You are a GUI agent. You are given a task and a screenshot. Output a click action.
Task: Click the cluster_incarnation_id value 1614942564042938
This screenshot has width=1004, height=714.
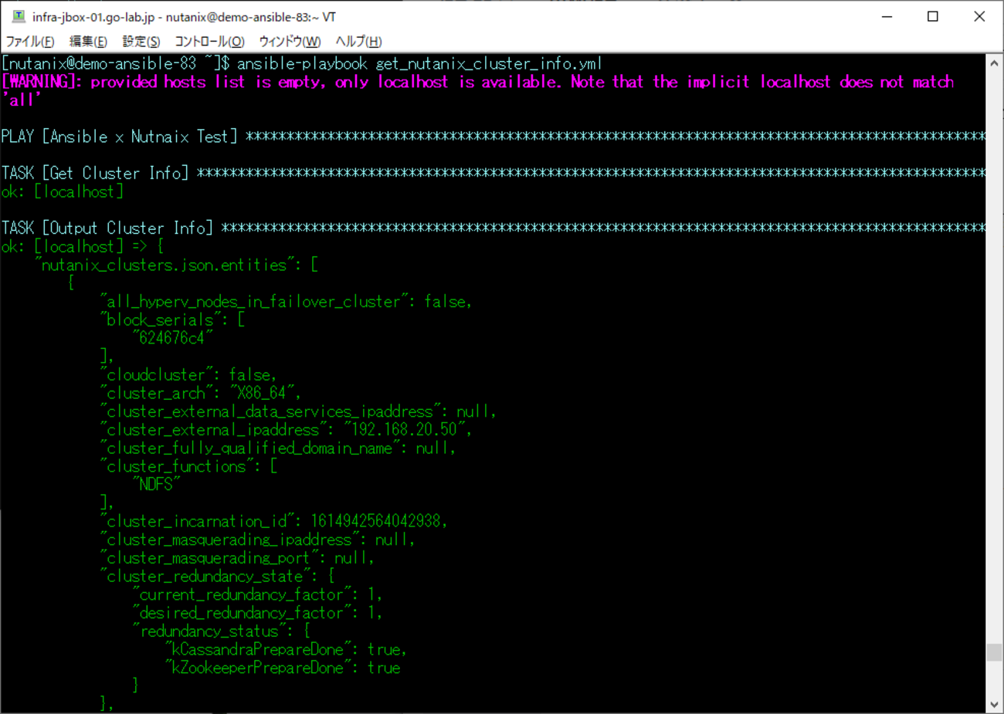[x=375, y=521]
